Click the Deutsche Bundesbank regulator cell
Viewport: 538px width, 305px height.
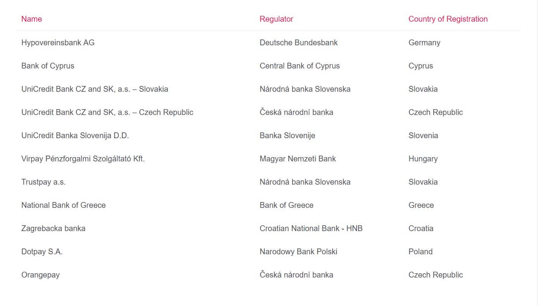click(298, 43)
